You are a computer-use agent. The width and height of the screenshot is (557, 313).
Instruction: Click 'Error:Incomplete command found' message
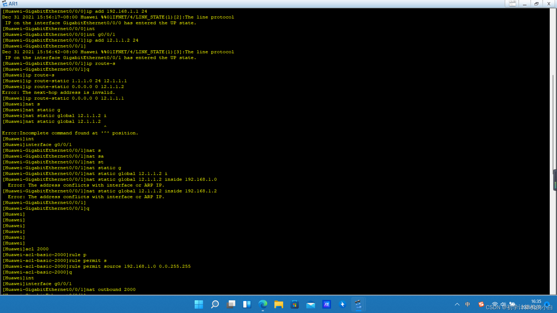(x=70, y=133)
